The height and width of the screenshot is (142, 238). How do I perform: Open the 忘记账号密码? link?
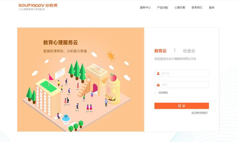[x=200, y=113]
